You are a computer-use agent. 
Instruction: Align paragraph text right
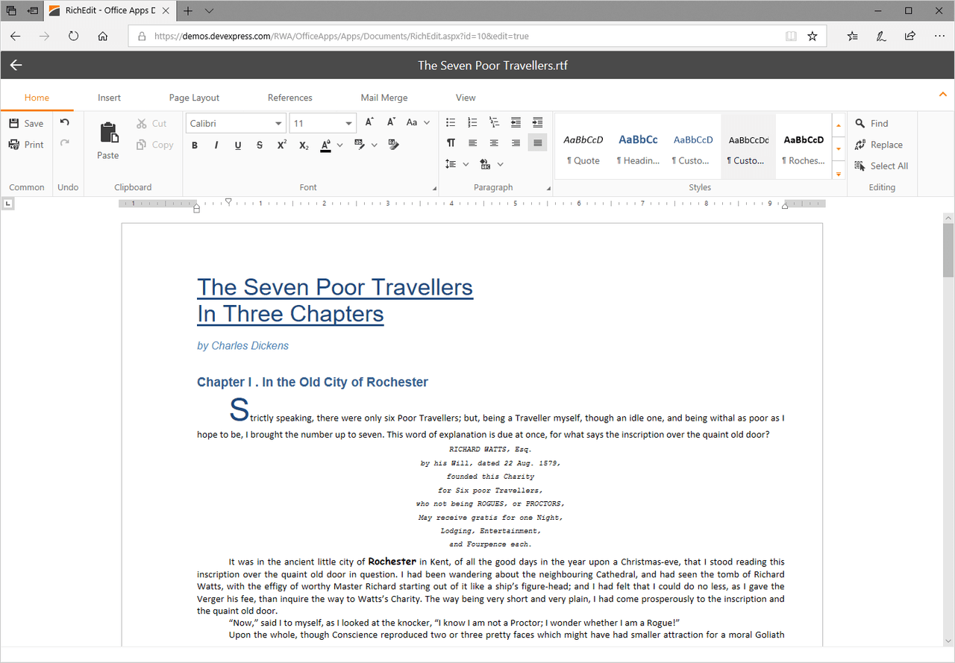tap(516, 142)
